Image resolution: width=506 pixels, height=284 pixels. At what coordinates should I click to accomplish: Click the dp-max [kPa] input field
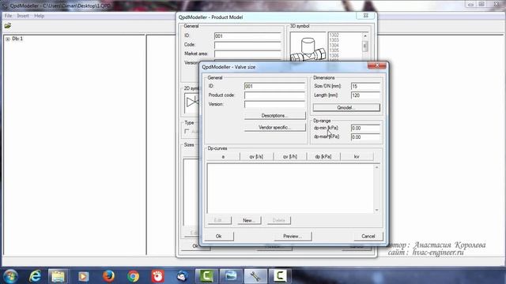click(365, 136)
